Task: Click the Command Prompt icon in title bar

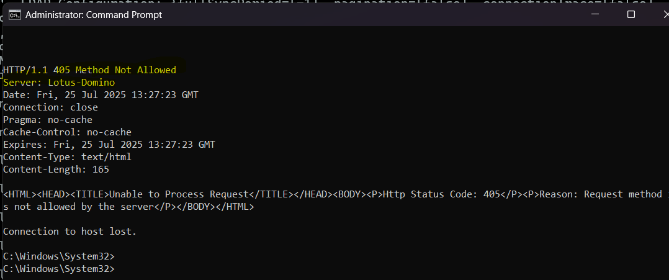Action: tap(15, 14)
